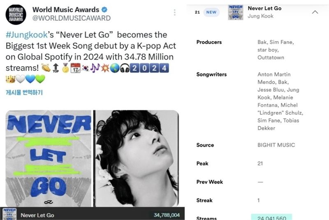Screen dimensions: 329x220
Task: Click the World Music Awards display name
Action: pyautogui.click(x=66, y=9)
